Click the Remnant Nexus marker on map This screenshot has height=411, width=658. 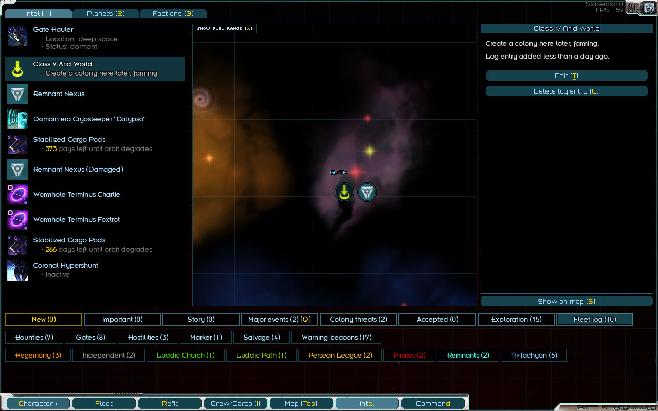(367, 193)
